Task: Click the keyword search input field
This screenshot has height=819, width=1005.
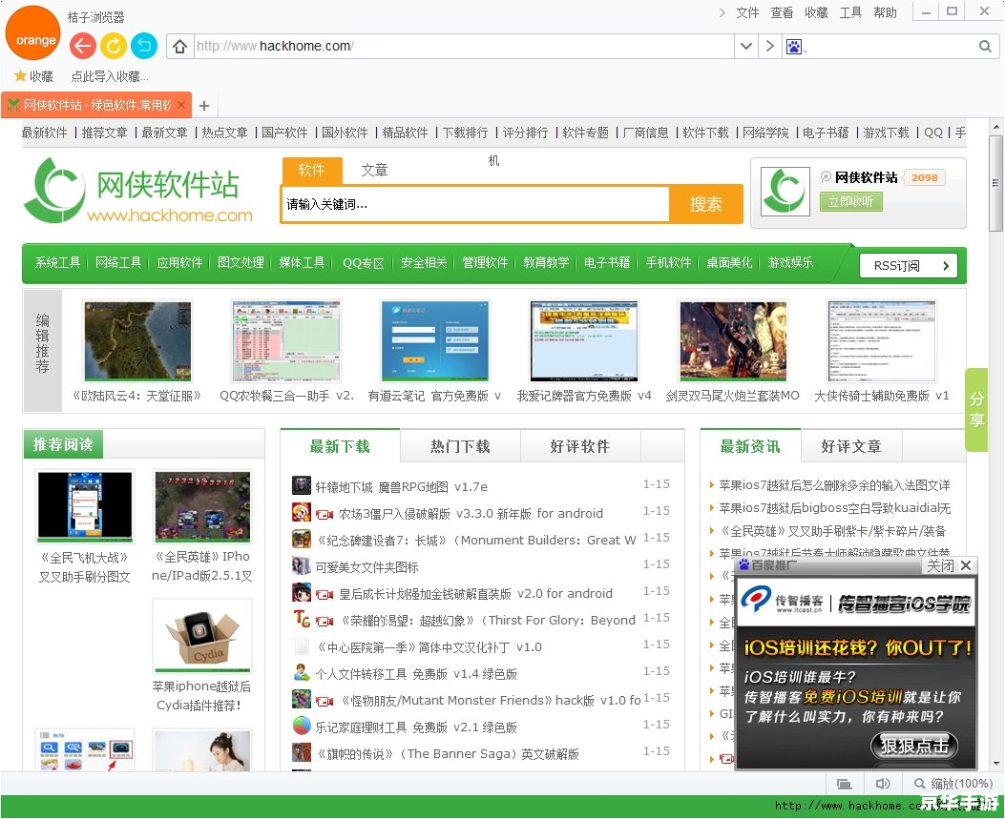Action: point(474,204)
